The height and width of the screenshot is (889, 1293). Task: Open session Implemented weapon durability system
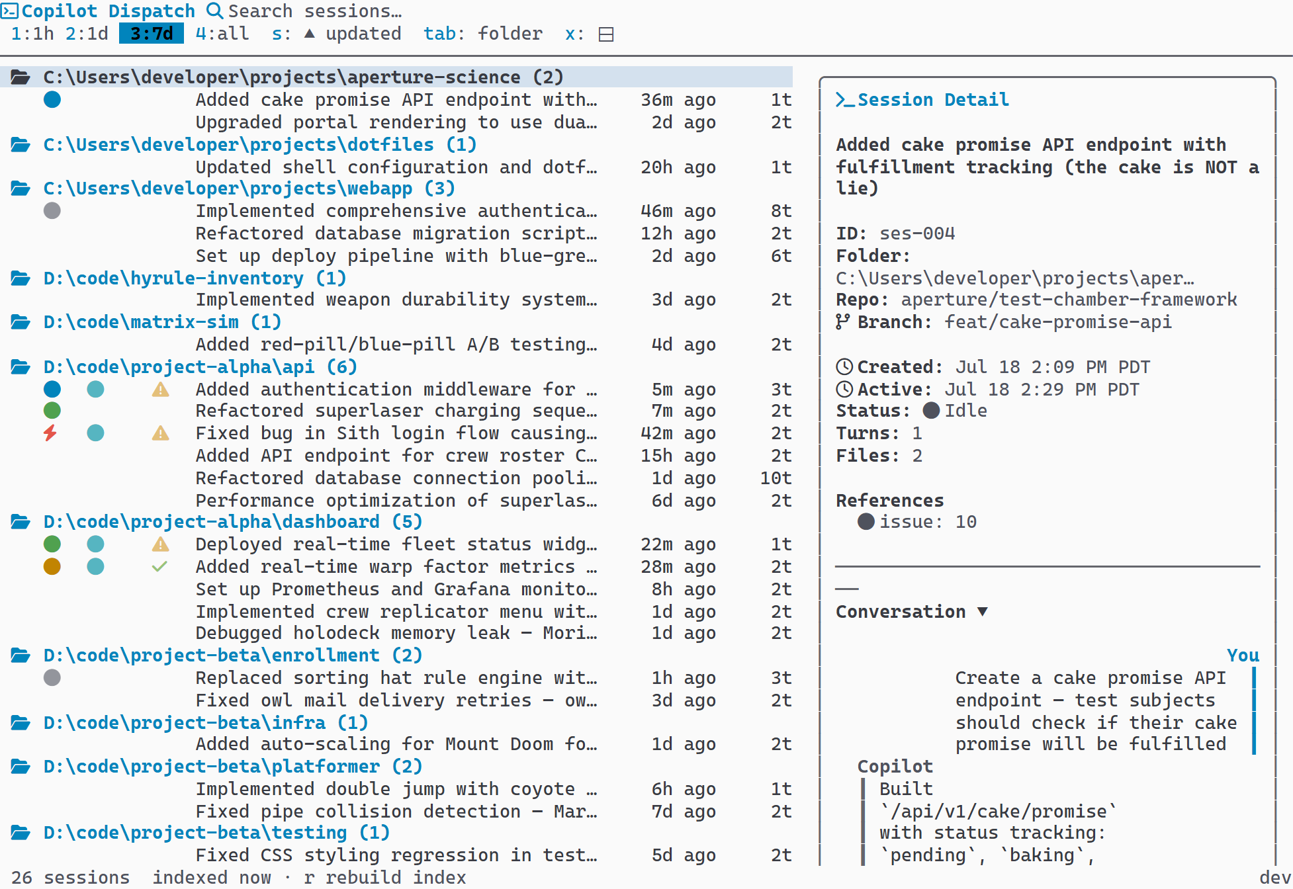396,300
